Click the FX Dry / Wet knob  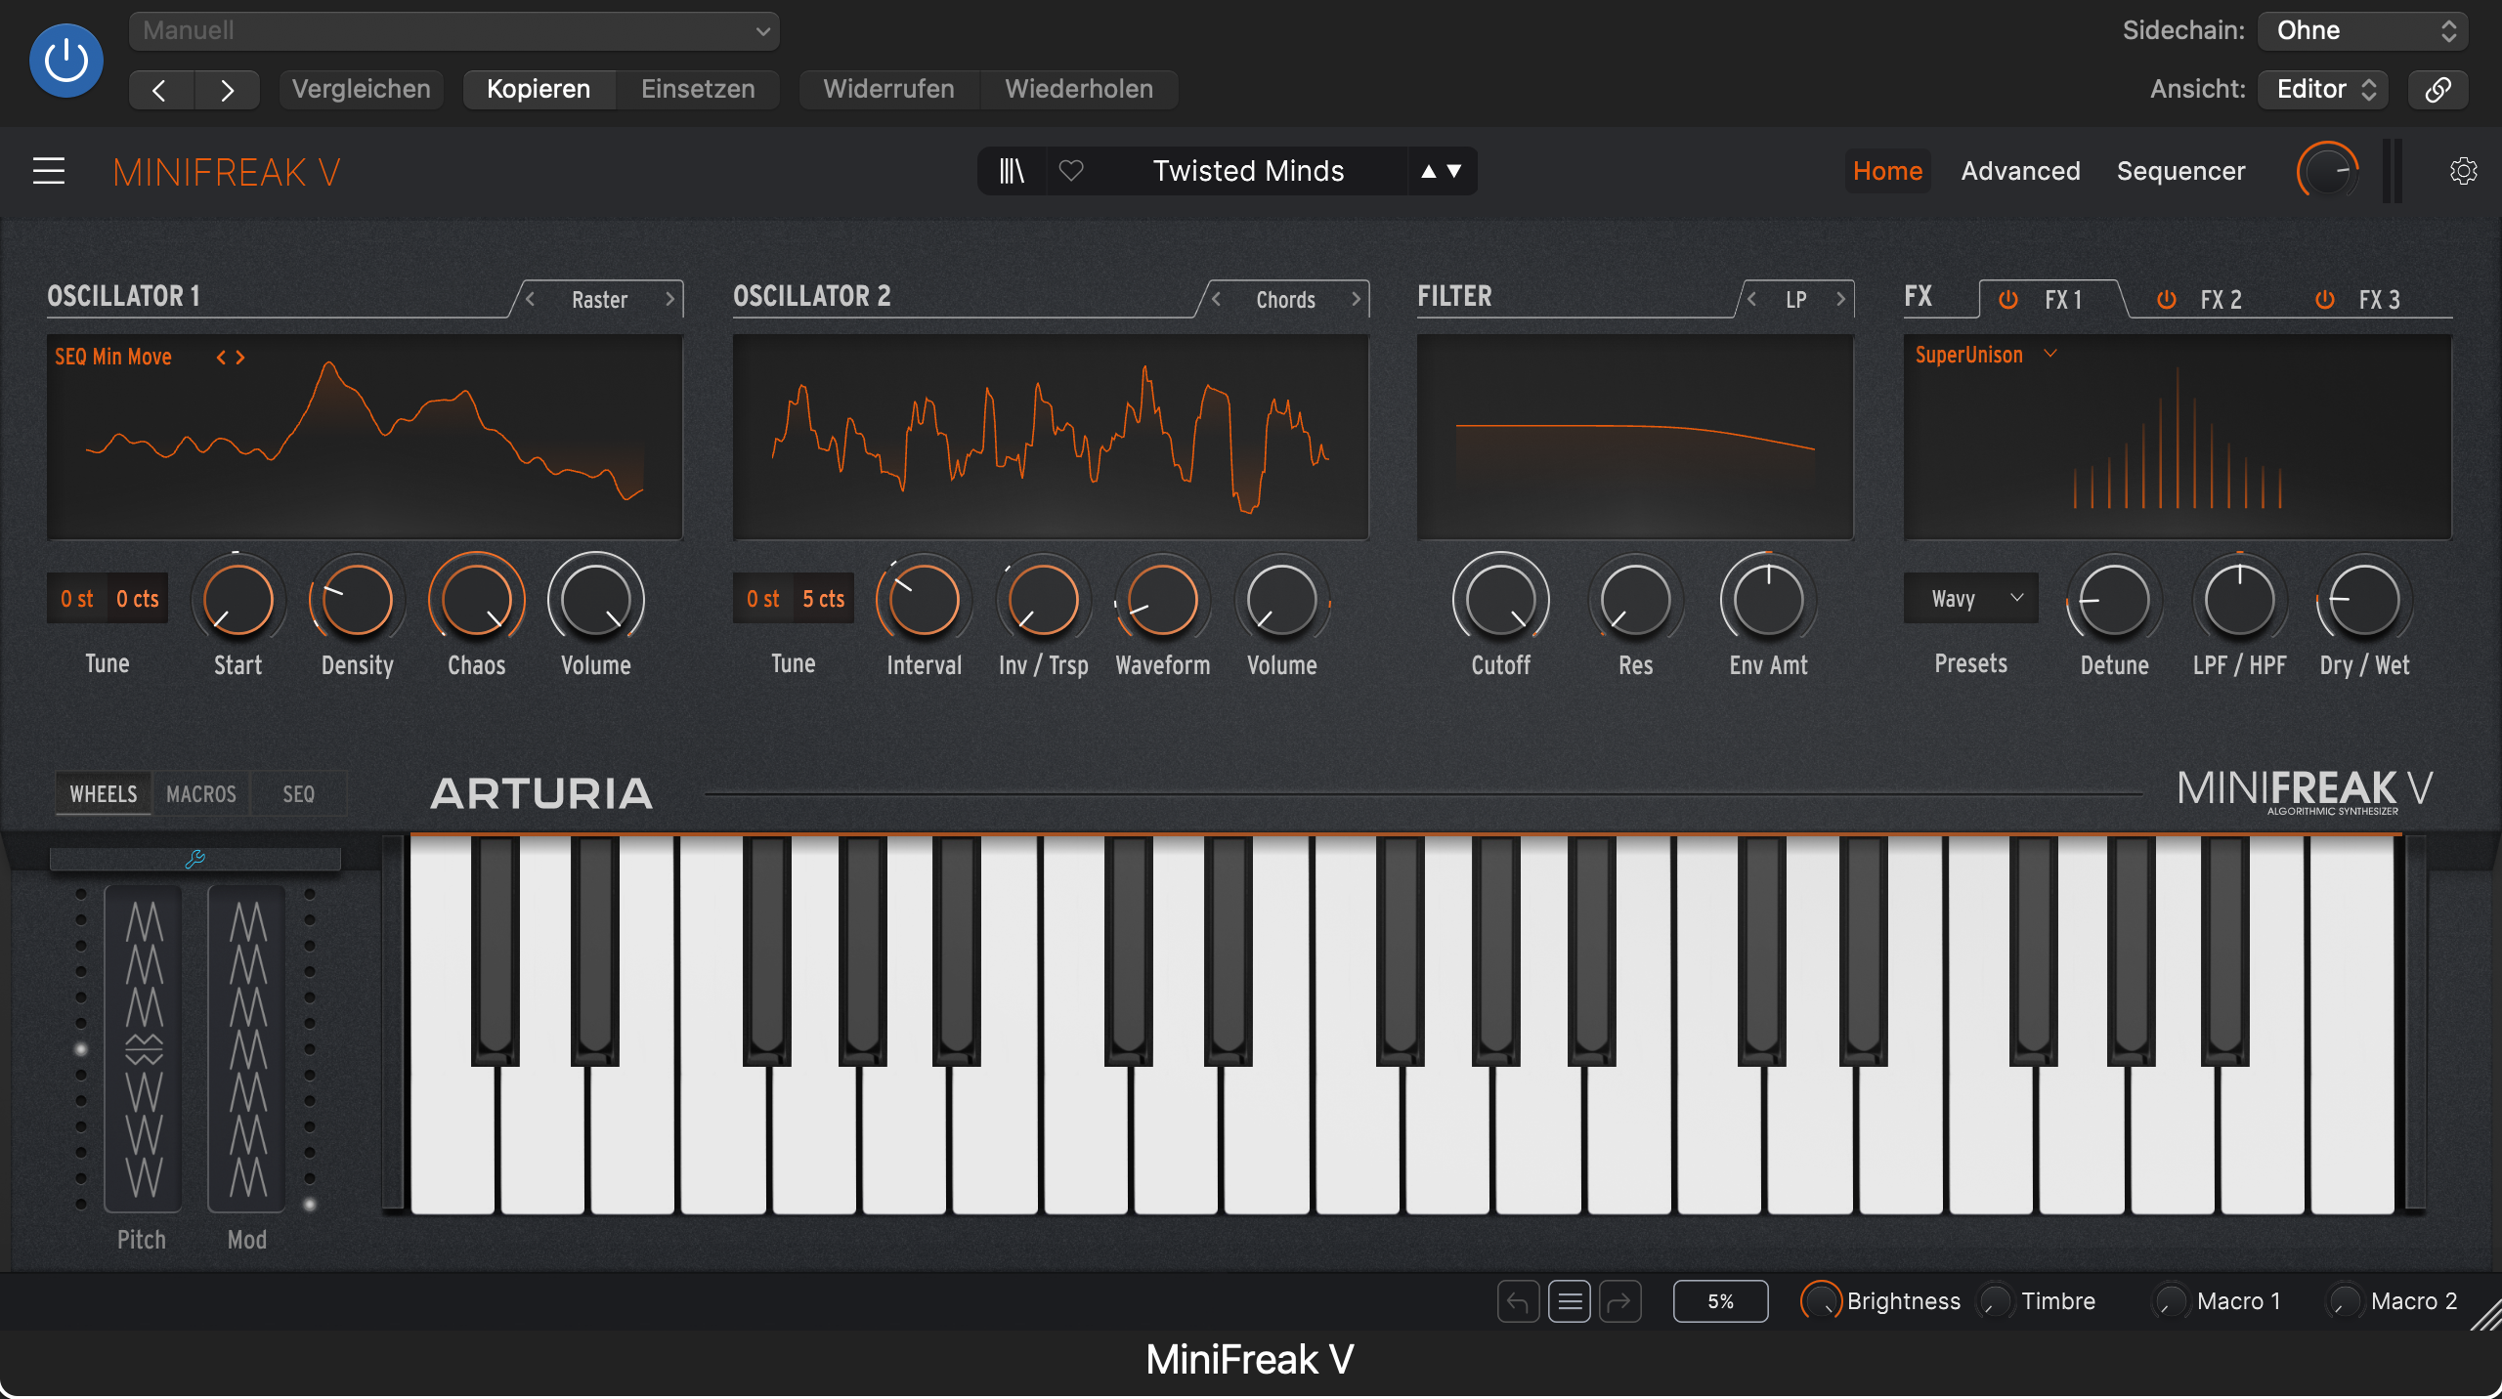pos(2364,600)
